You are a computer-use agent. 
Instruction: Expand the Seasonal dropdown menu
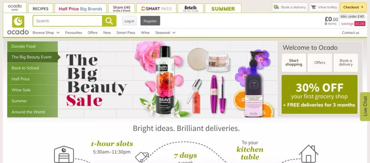[x=165, y=33]
